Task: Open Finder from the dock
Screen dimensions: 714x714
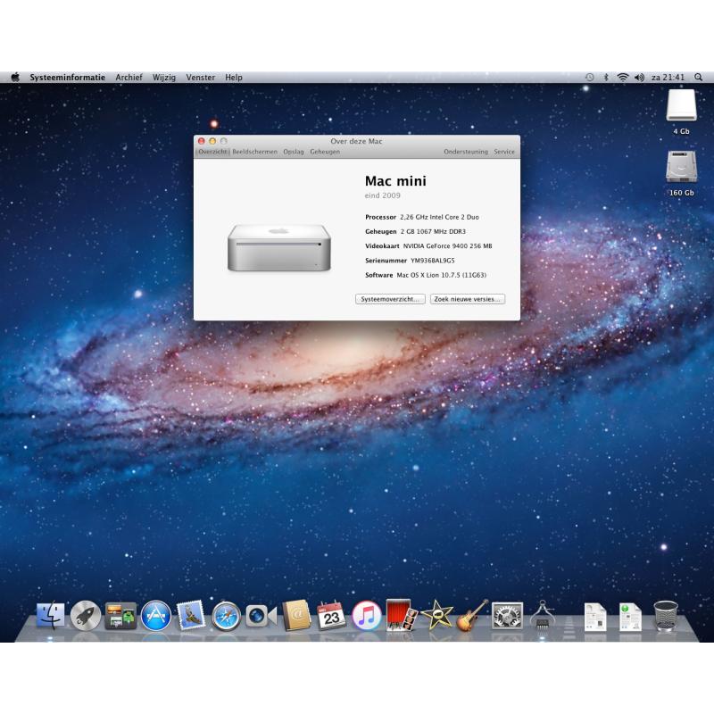Action: point(50,615)
